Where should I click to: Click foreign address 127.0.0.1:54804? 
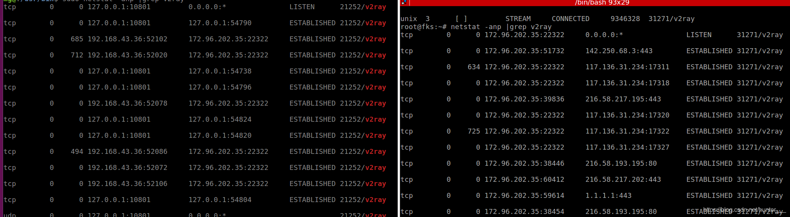pos(220,200)
